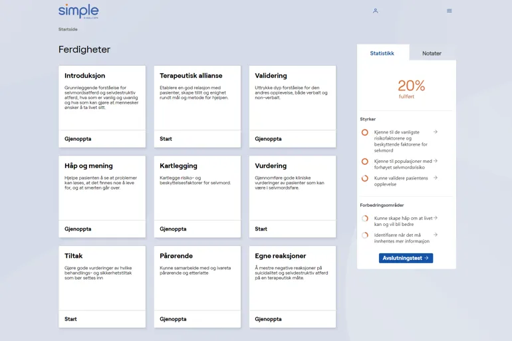The image size is (512, 341).
Task: Click progress circle for 'Kunne validere pasientens opplevelse'
Action: 365,179
